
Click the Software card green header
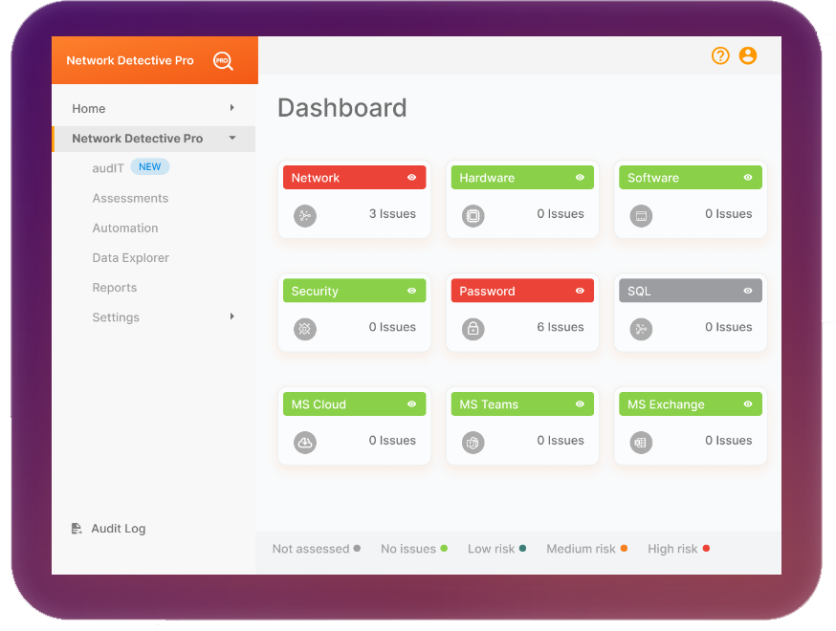(x=691, y=178)
